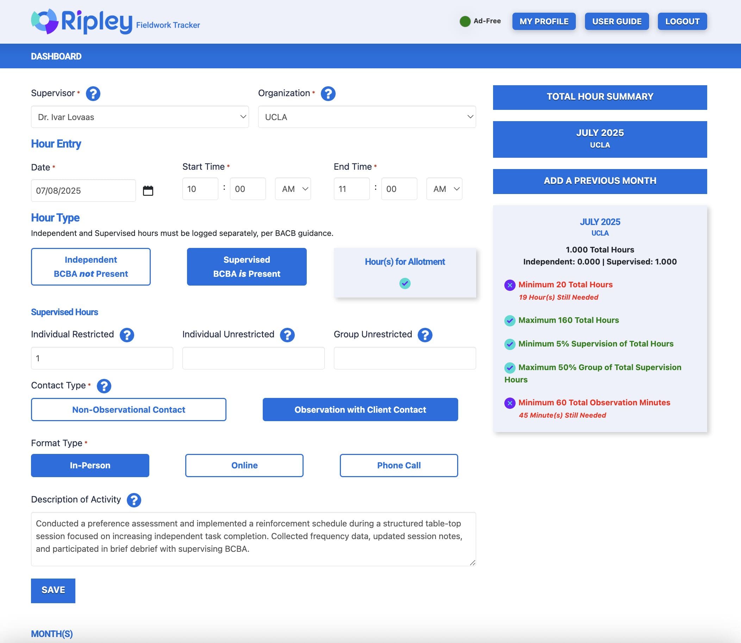Click ADD A PREVIOUS MONTH button
The height and width of the screenshot is (643, 741).
pyautogui.click(x=600, y=181)
